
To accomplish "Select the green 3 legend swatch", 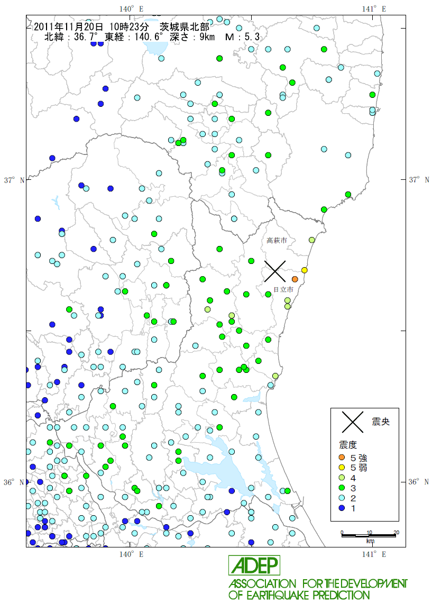I will pos(342,488).
